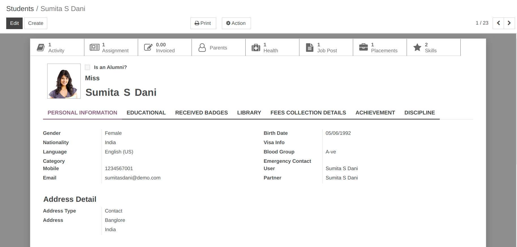Click the Edit button

pyautogui.click(x=14, y=23)
